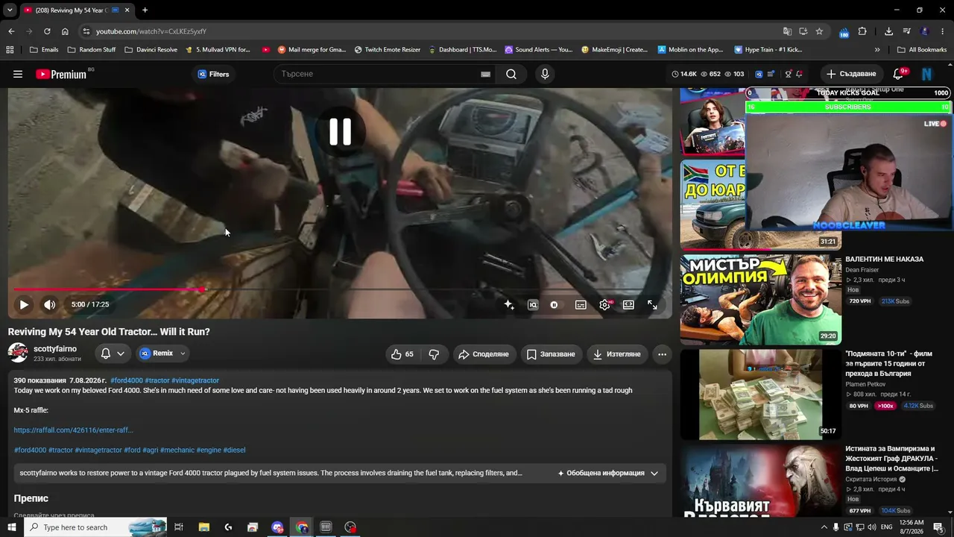
Task: Click the vidIQ icon in player controls
Action: click(x=533, y=304)
